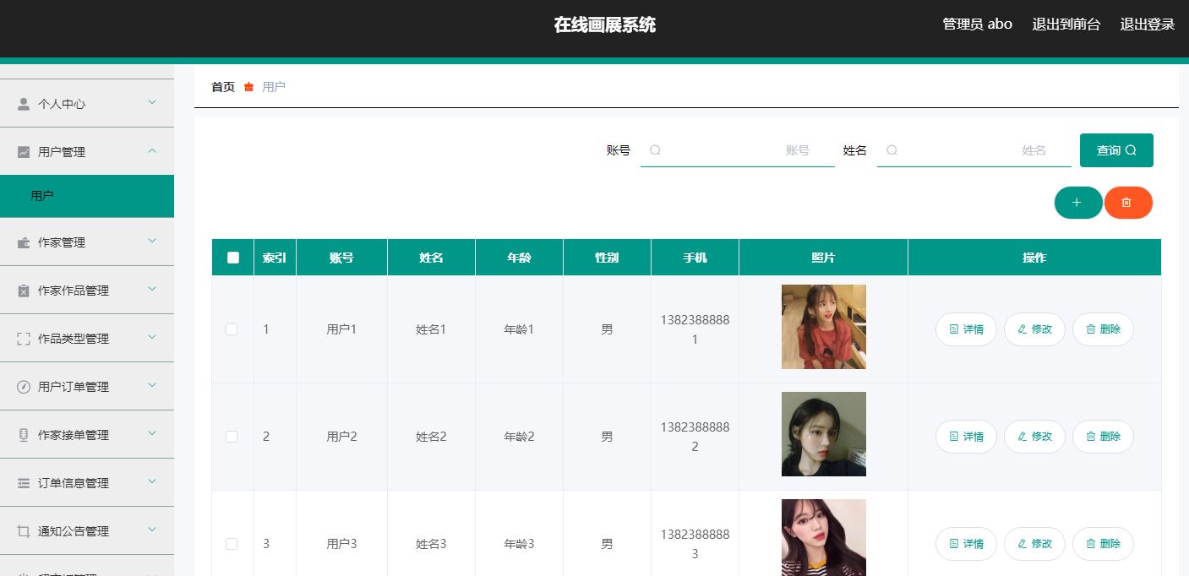Click the 账号 search input field
1189x576 pixels.
[738, 150]
